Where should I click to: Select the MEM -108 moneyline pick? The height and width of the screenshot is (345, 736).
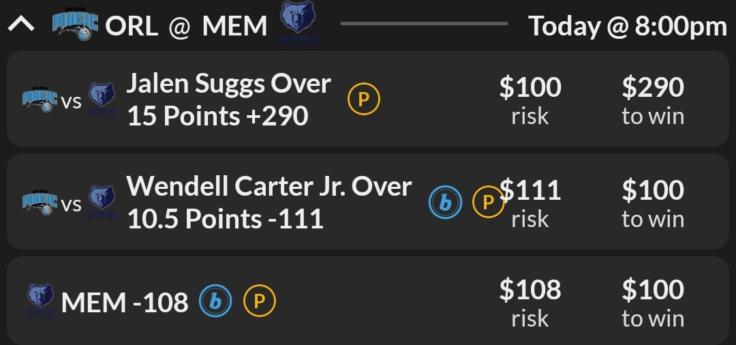[x=125, y=302]
